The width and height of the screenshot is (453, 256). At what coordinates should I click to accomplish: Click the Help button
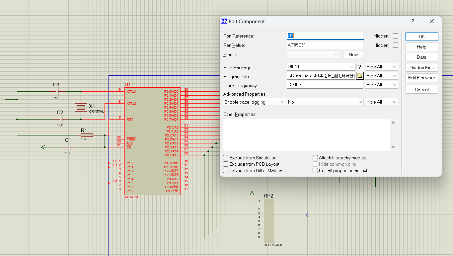(x=421, y=47)
